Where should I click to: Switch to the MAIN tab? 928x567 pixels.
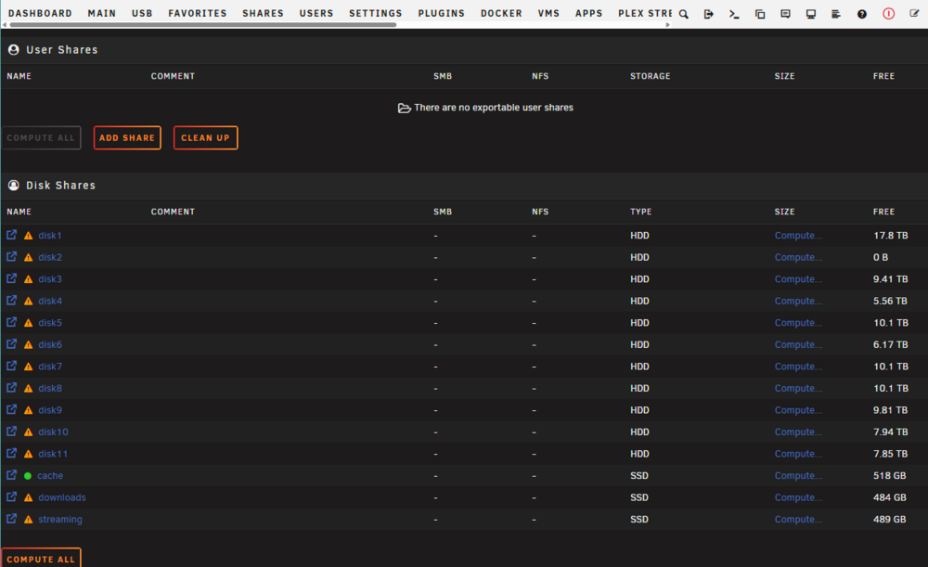pos(102,13)
